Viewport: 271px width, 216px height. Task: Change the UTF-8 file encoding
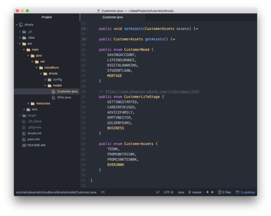(x=169, y=192)
